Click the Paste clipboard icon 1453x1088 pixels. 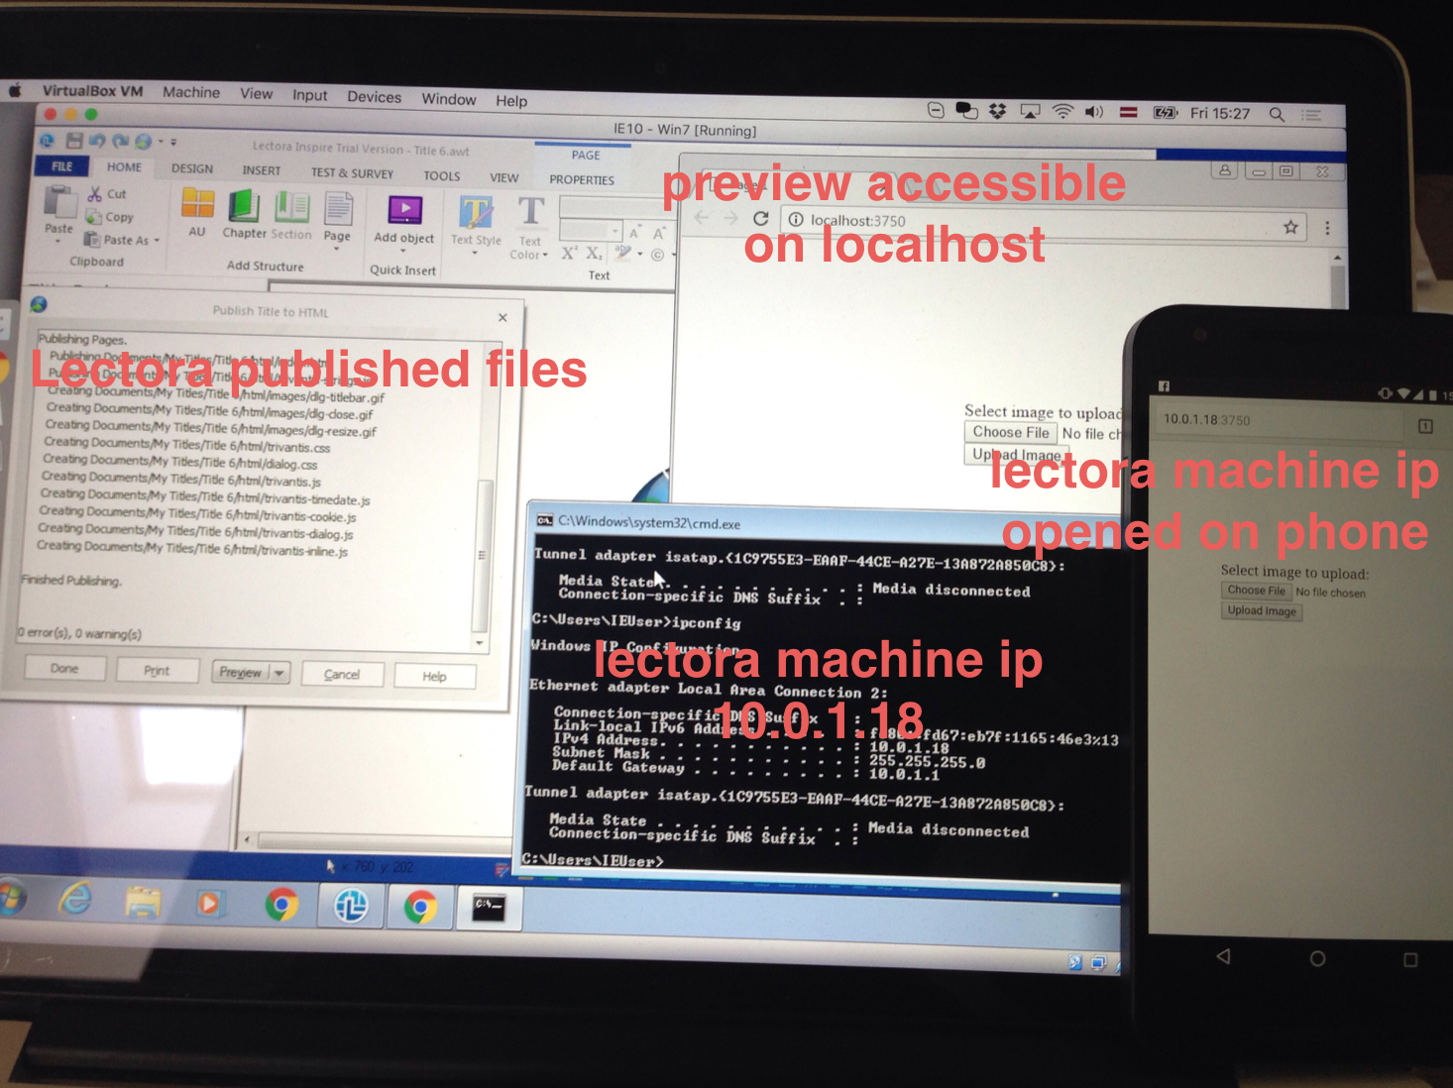pos(59,201)
